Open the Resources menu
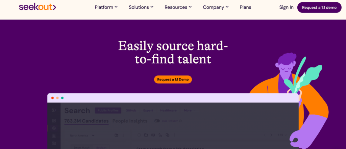This screenshot has height=149, width=346. 178,7
